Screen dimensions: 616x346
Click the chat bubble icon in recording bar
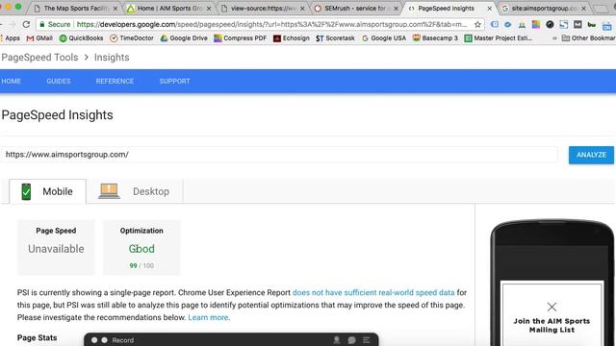351,340
